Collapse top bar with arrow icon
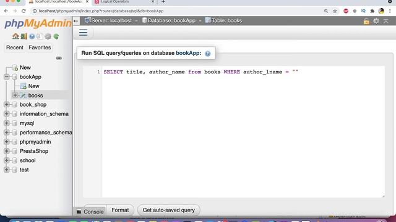The image size is (396, 222). [x=386, y=21]
